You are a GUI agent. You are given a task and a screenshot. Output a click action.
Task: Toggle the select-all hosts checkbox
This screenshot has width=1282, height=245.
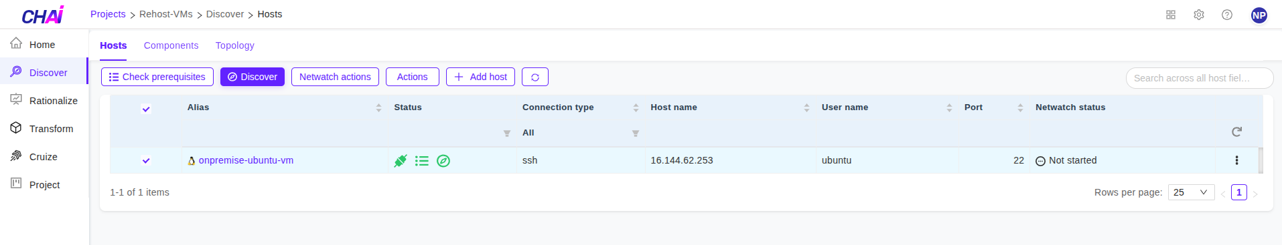(x=146, y=109)
